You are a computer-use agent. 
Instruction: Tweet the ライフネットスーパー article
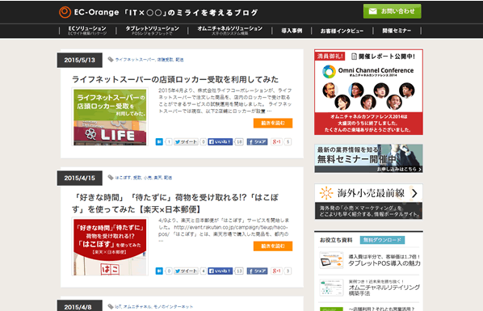[186, 142]
